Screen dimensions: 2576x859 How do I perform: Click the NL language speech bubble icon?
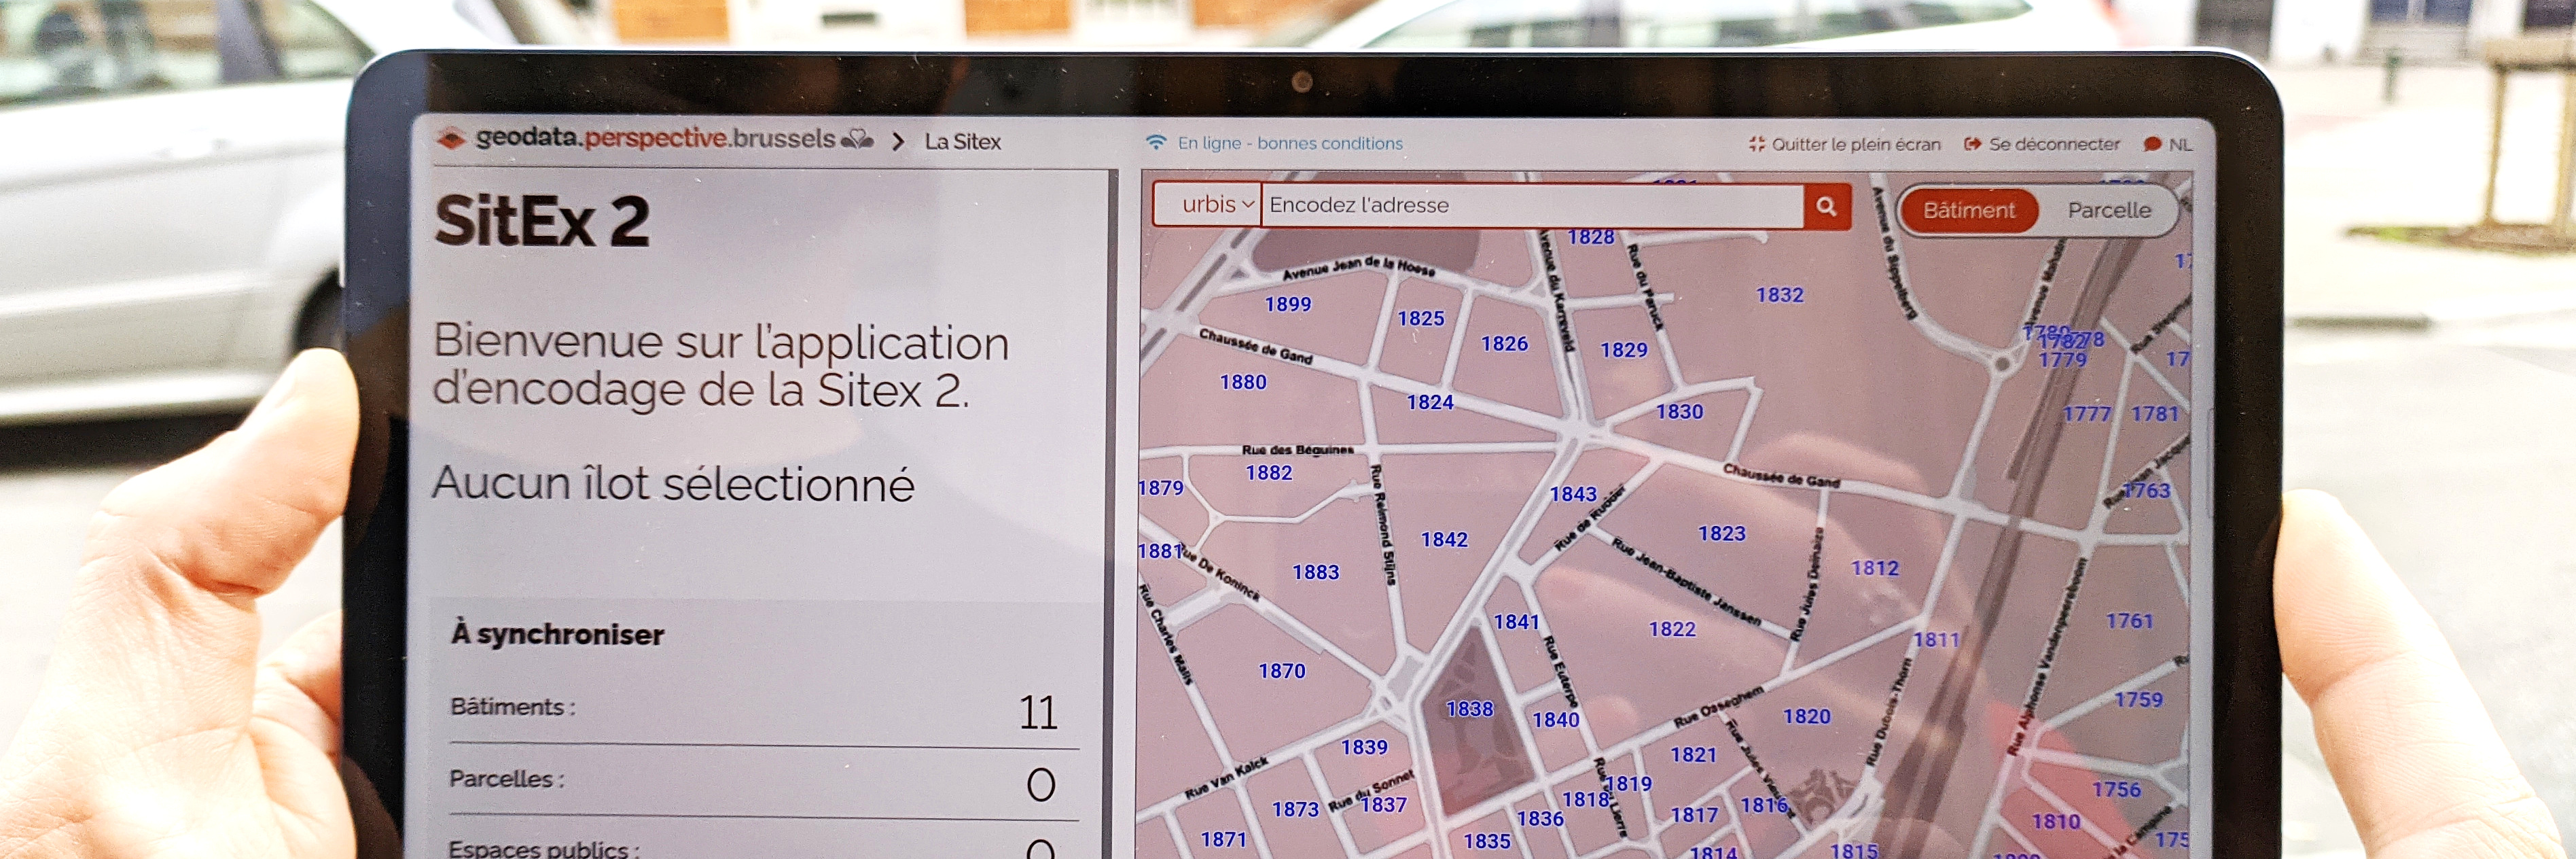pyautogui.click(x=2153, y=144)
